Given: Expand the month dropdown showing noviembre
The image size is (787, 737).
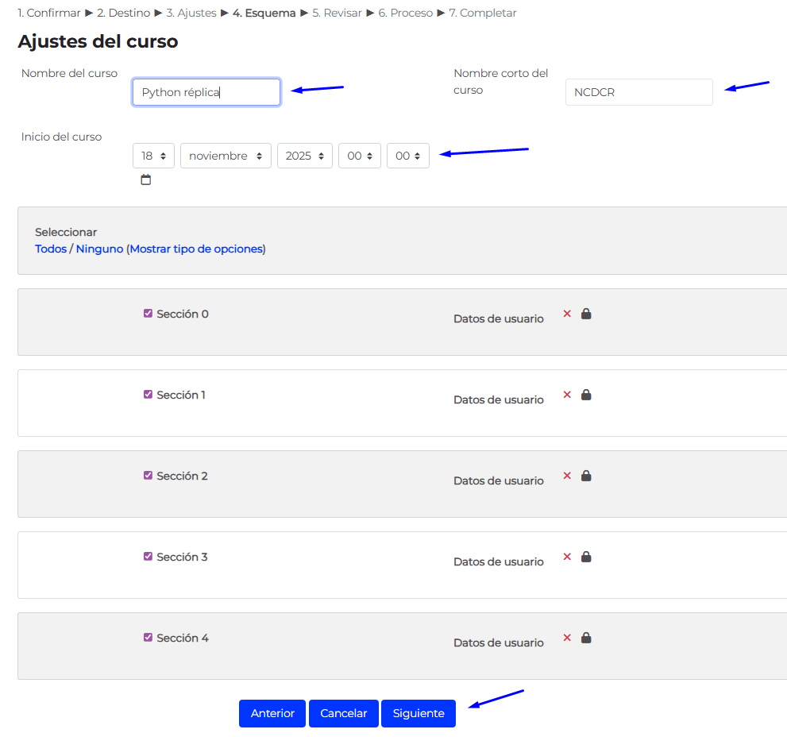Looking at the screenshot, I should pyautogui.click(x=226, y=156).
